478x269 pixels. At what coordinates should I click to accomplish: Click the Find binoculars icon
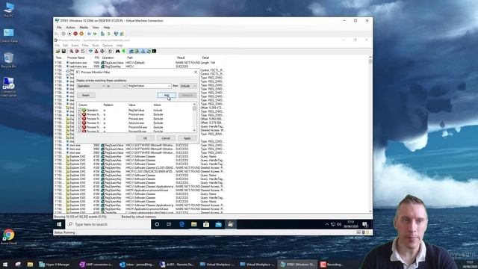coord(118,52)
